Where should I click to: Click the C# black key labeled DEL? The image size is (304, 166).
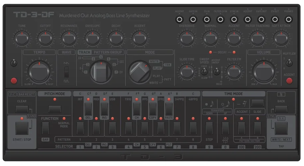pyautogui.click(x=88, y=109)
